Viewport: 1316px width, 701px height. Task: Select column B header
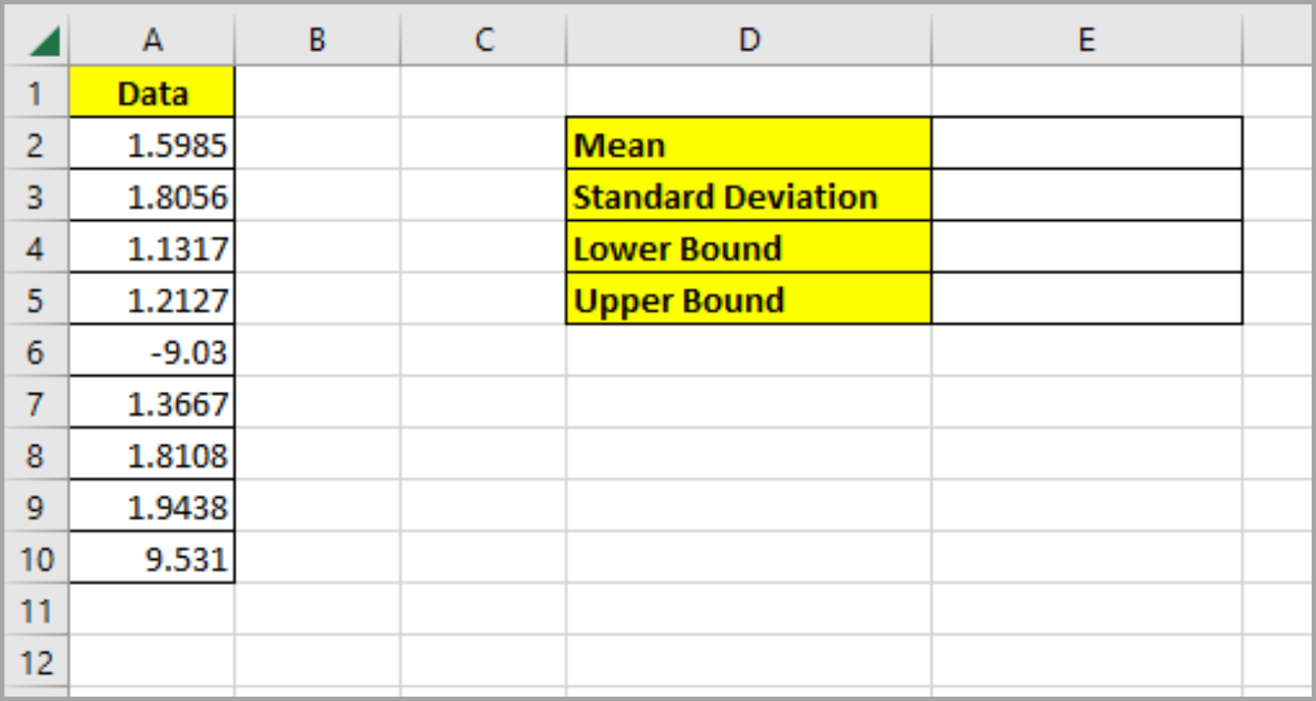317,39
